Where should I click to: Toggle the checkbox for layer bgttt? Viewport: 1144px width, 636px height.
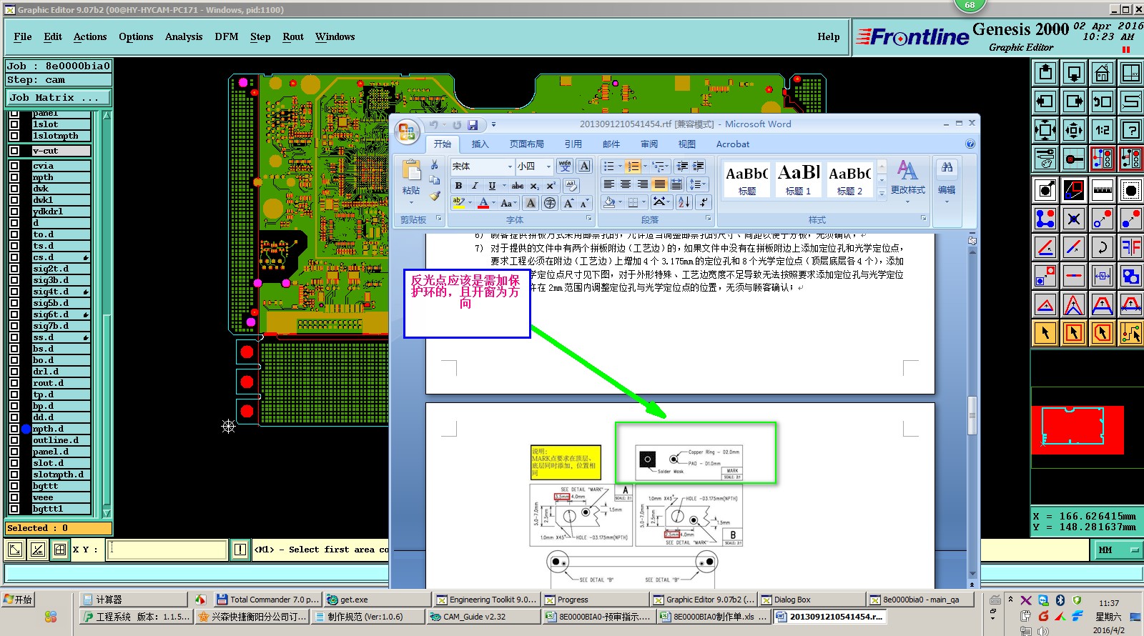click(x=14, y=486)
